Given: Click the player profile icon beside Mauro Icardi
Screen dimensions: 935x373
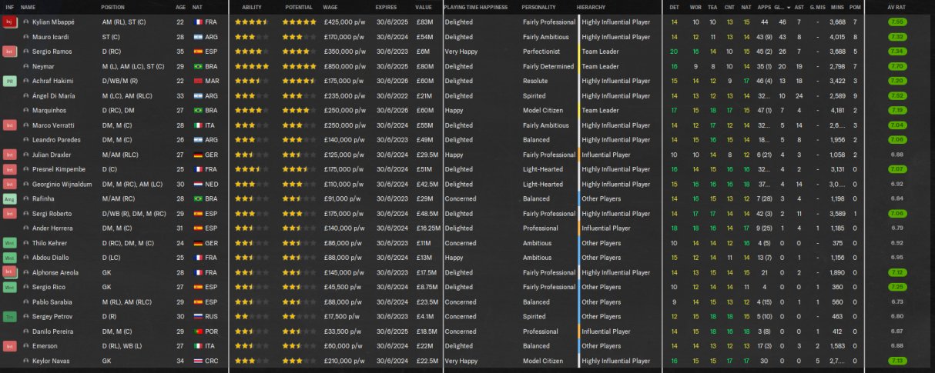Looking at the screenshot, I should tap(26, 37).
